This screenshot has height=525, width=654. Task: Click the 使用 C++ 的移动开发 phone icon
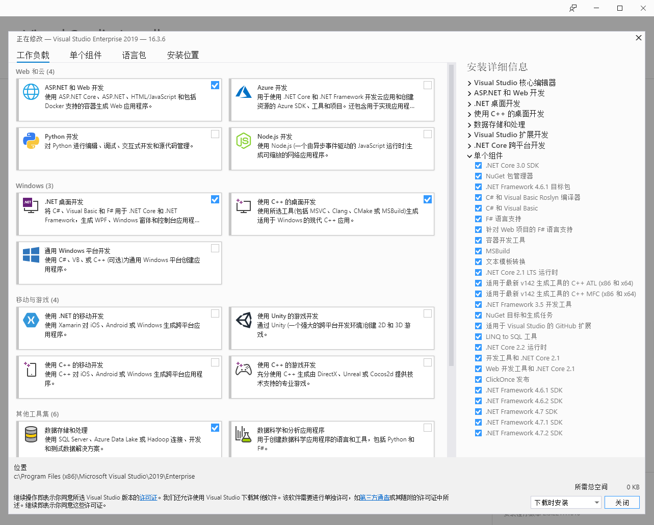point(31,369)
